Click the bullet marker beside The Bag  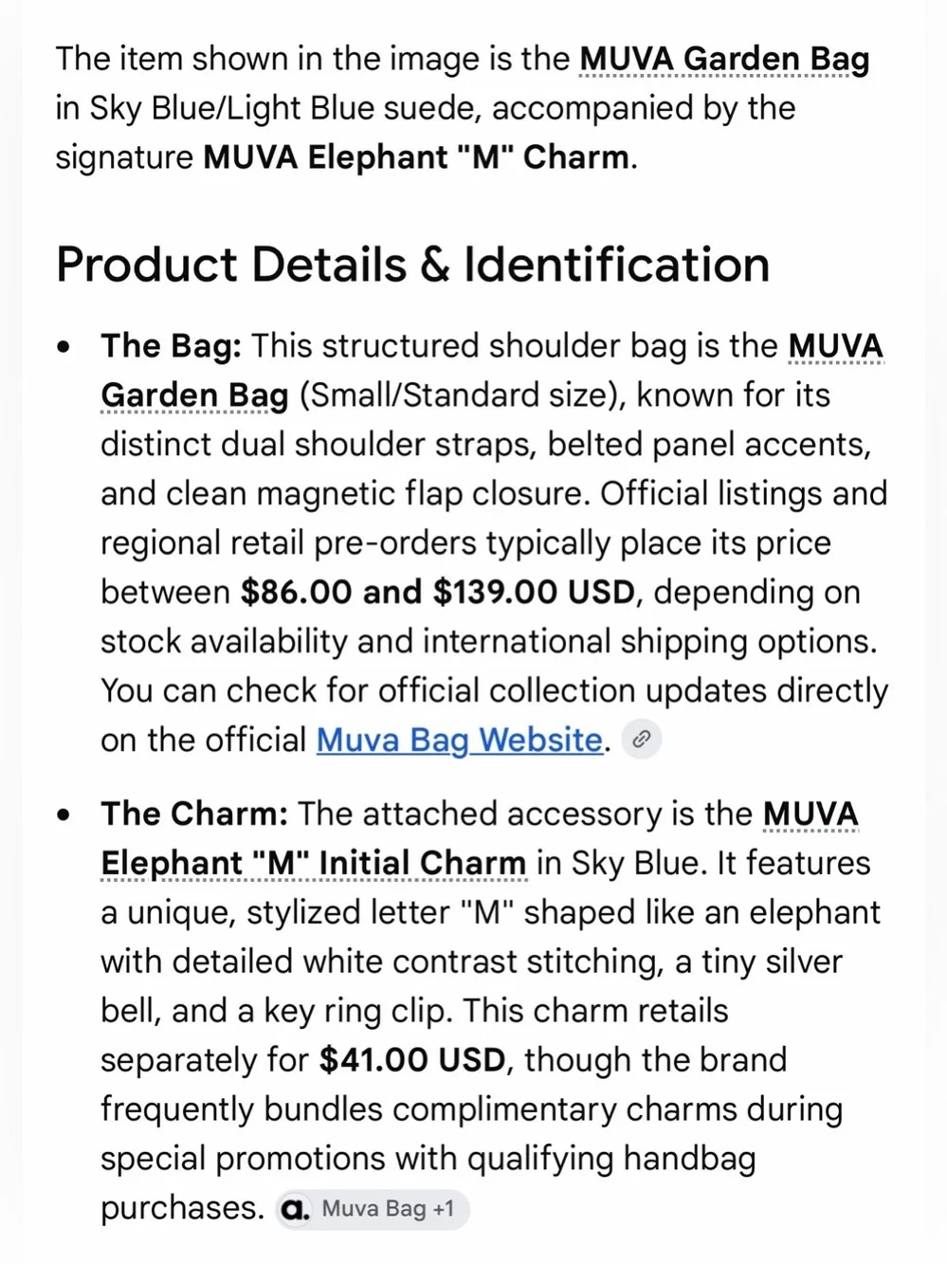click(64, 347)
